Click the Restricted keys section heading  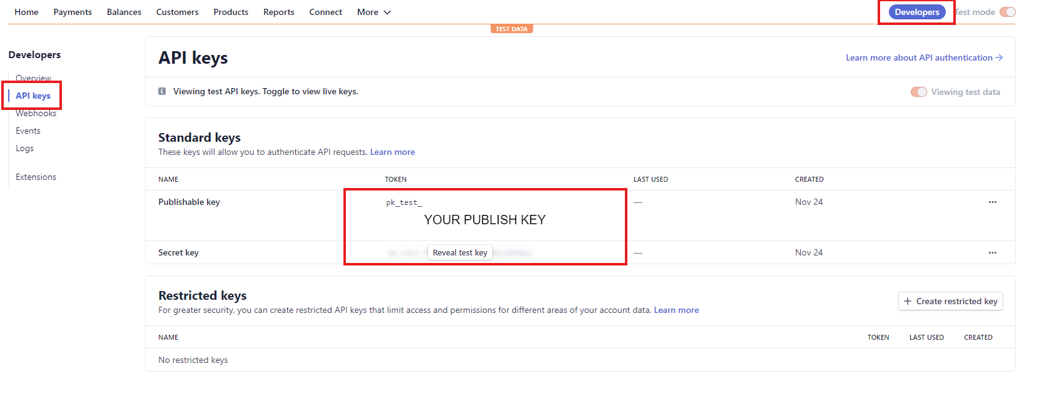click(x=203, y=295)
